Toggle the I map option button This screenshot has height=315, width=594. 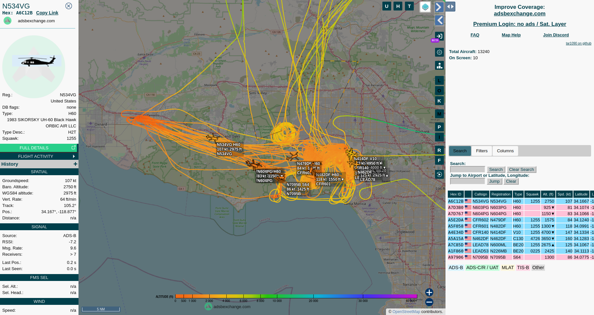coord(439,137)
